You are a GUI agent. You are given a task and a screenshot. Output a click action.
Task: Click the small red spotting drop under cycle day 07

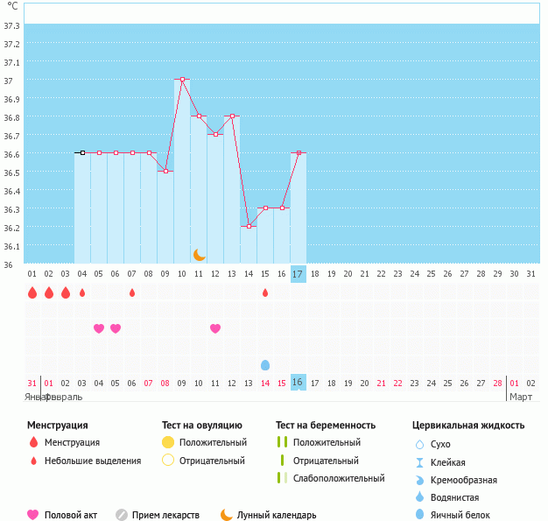point(132,292)
